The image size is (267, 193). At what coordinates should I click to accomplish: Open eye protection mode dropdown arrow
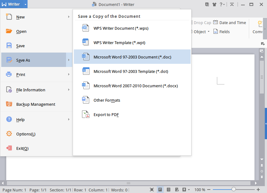click(189, 190)
